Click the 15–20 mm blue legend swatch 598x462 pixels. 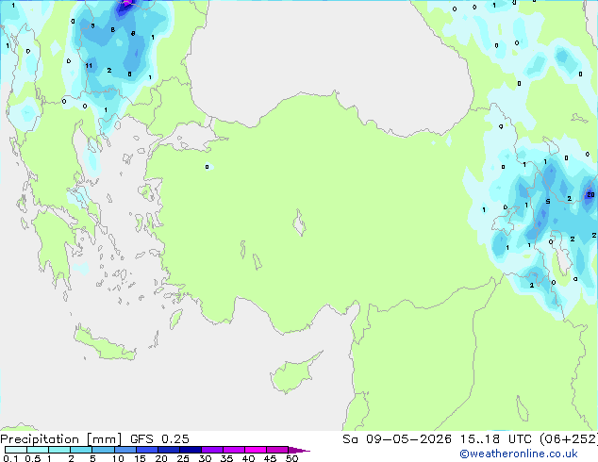[146, 450]
